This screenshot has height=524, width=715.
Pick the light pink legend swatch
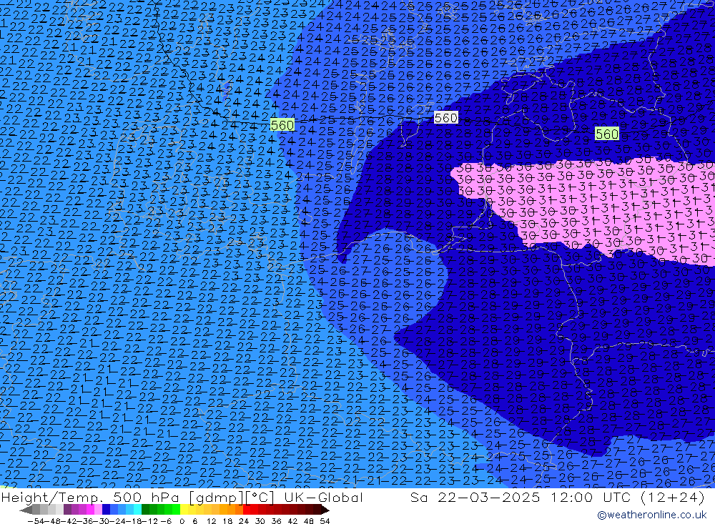(x=98, y=510)
